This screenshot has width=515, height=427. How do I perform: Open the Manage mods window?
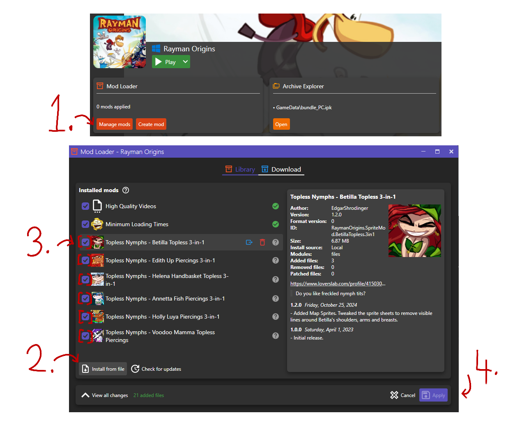tap(115, 124)
